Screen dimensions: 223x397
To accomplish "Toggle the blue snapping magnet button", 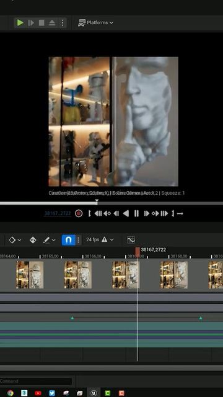I will tap(68, 240).
